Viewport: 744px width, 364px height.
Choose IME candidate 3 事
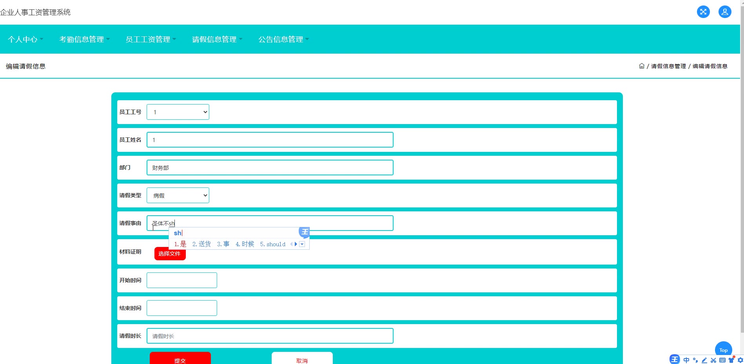[x=223, y=244]
